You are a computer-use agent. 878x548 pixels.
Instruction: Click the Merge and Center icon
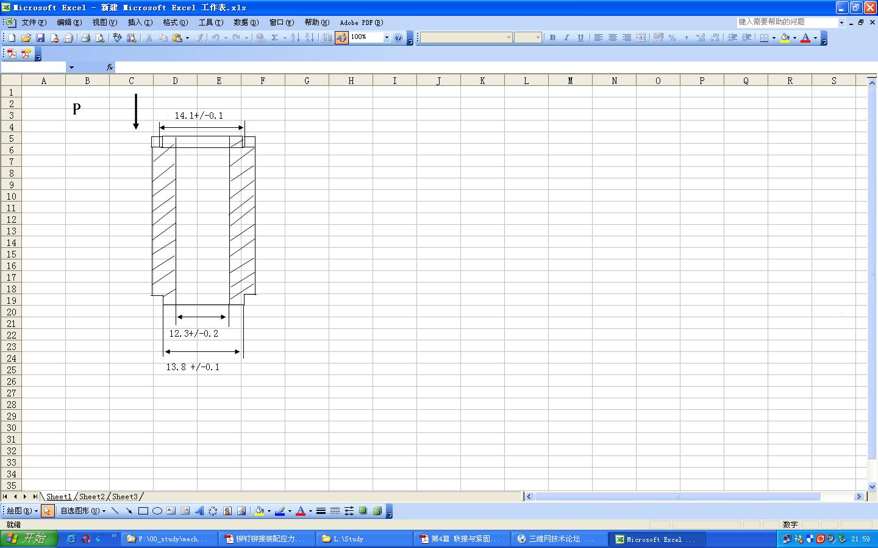click(x=641, y=38)
